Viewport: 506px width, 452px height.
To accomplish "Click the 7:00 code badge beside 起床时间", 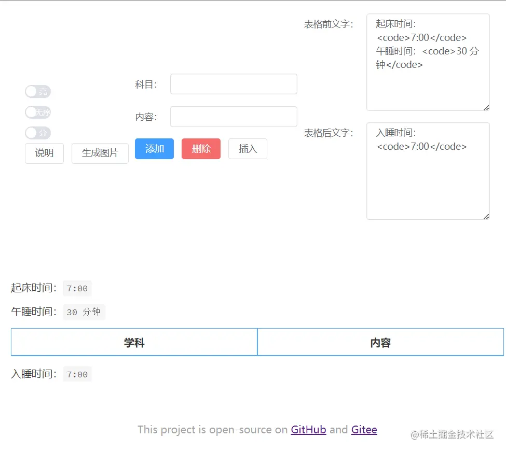I will pos(77,289).
